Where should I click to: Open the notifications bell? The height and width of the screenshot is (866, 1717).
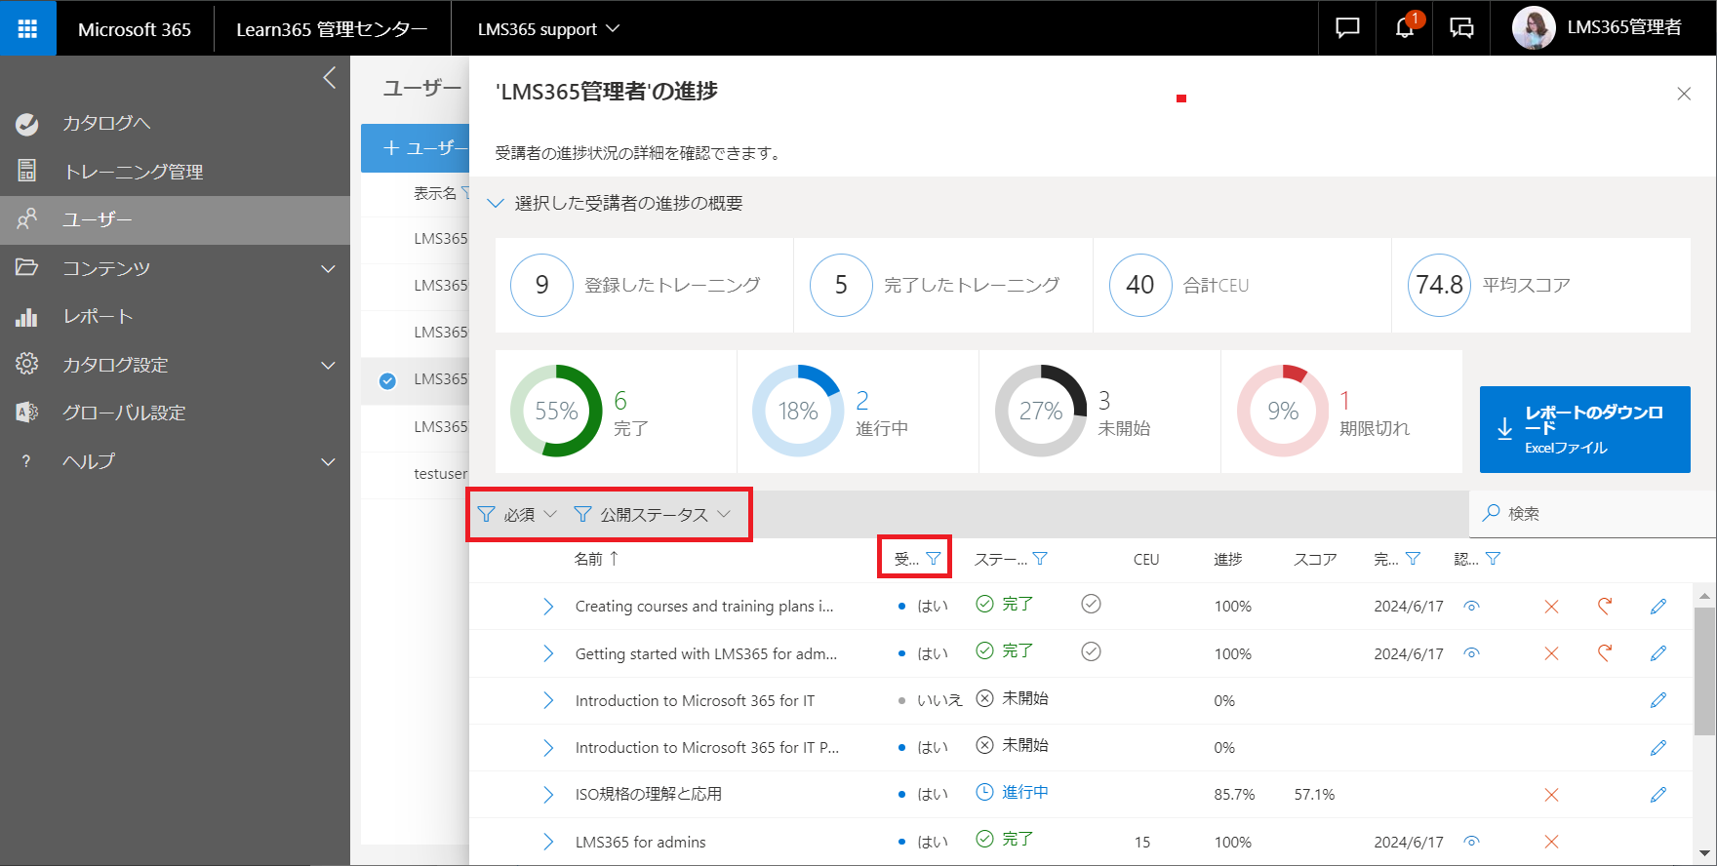click(x=1404, y=28)
